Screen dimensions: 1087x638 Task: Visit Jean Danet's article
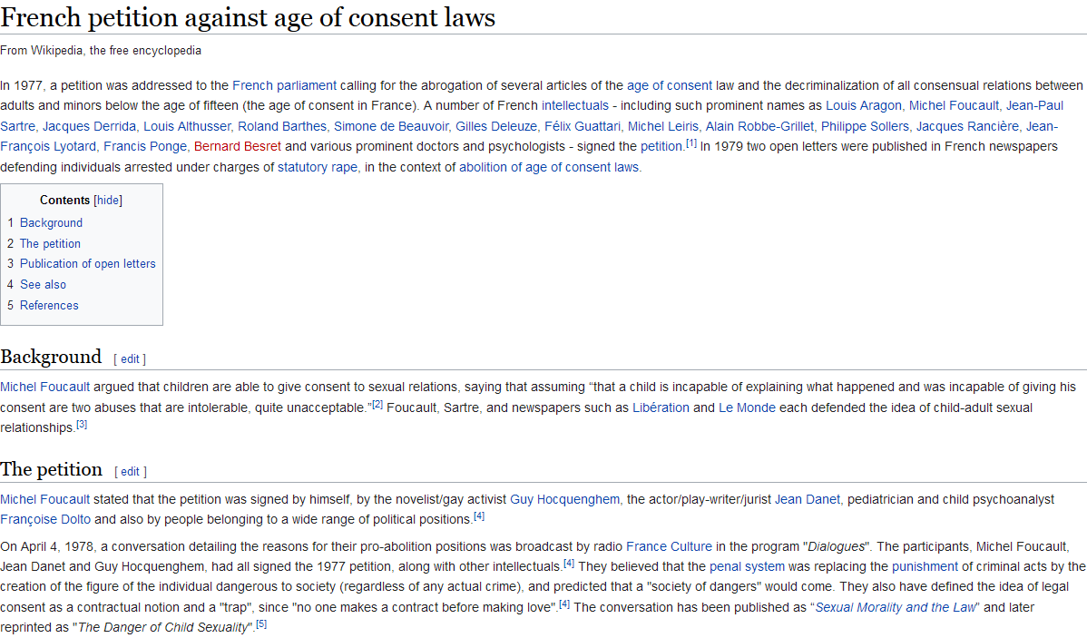coord(807,499)
